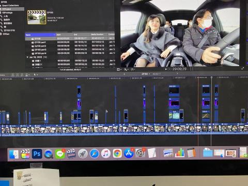The width and height of the screenshot is (248, 186).
Task: Open the Numbers bar chart app in Dock
Action: [180, 153]
